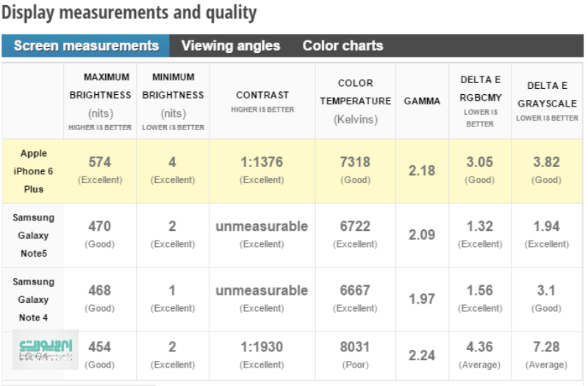
Task: Click Note 4 unmeasurable contrast cell
Action: tap(262, 299)
